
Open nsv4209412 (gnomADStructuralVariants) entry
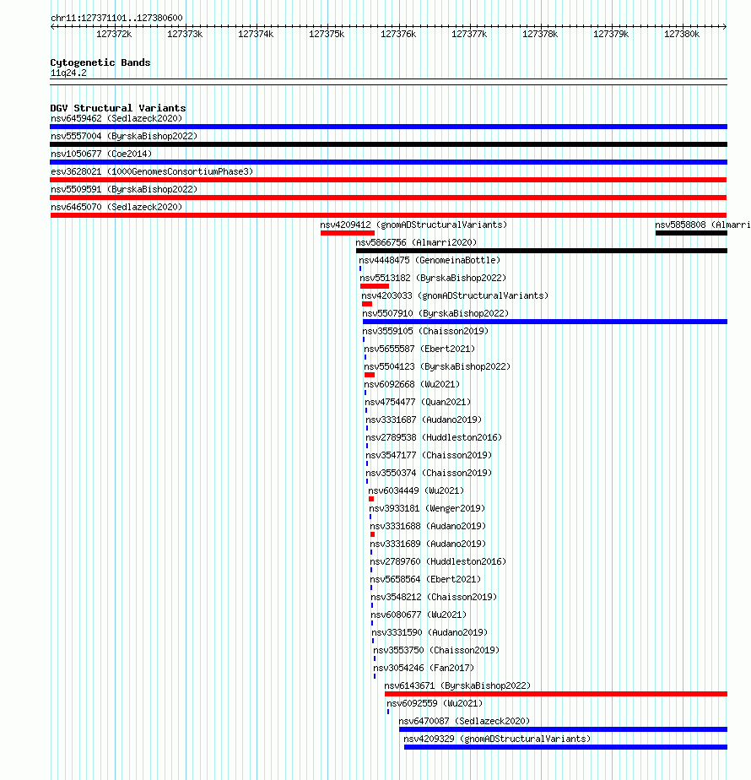(x=413, y=225)
